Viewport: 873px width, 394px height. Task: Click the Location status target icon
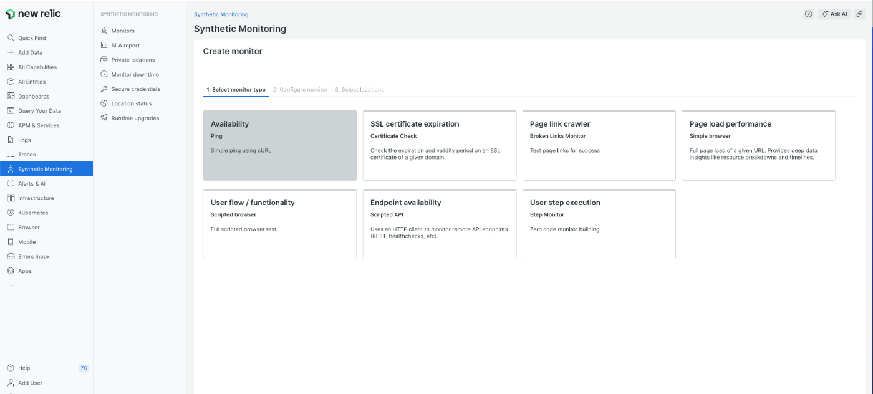105,103
